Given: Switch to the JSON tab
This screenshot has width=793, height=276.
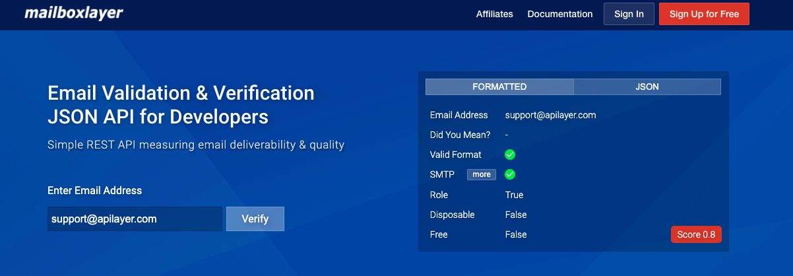Looking at the screenshot, I should point(647,87).
